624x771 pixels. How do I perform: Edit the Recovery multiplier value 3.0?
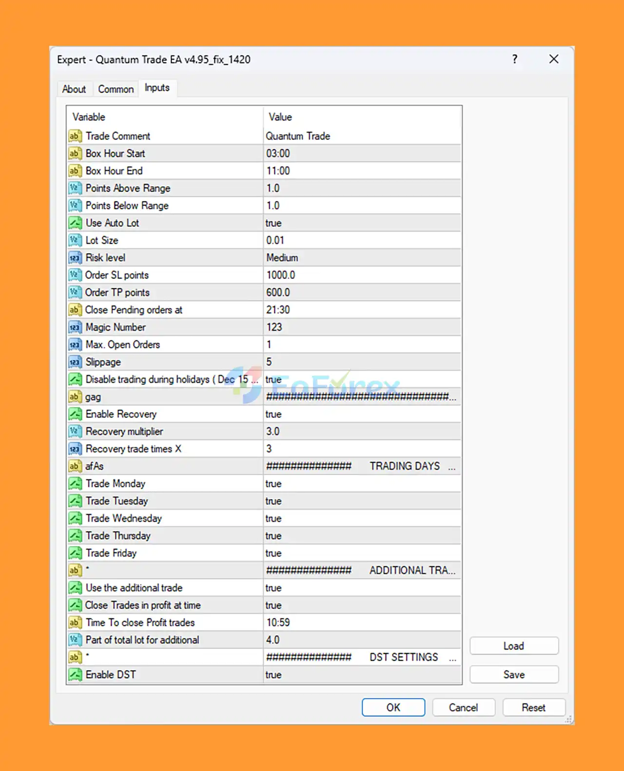click(362, 432)
